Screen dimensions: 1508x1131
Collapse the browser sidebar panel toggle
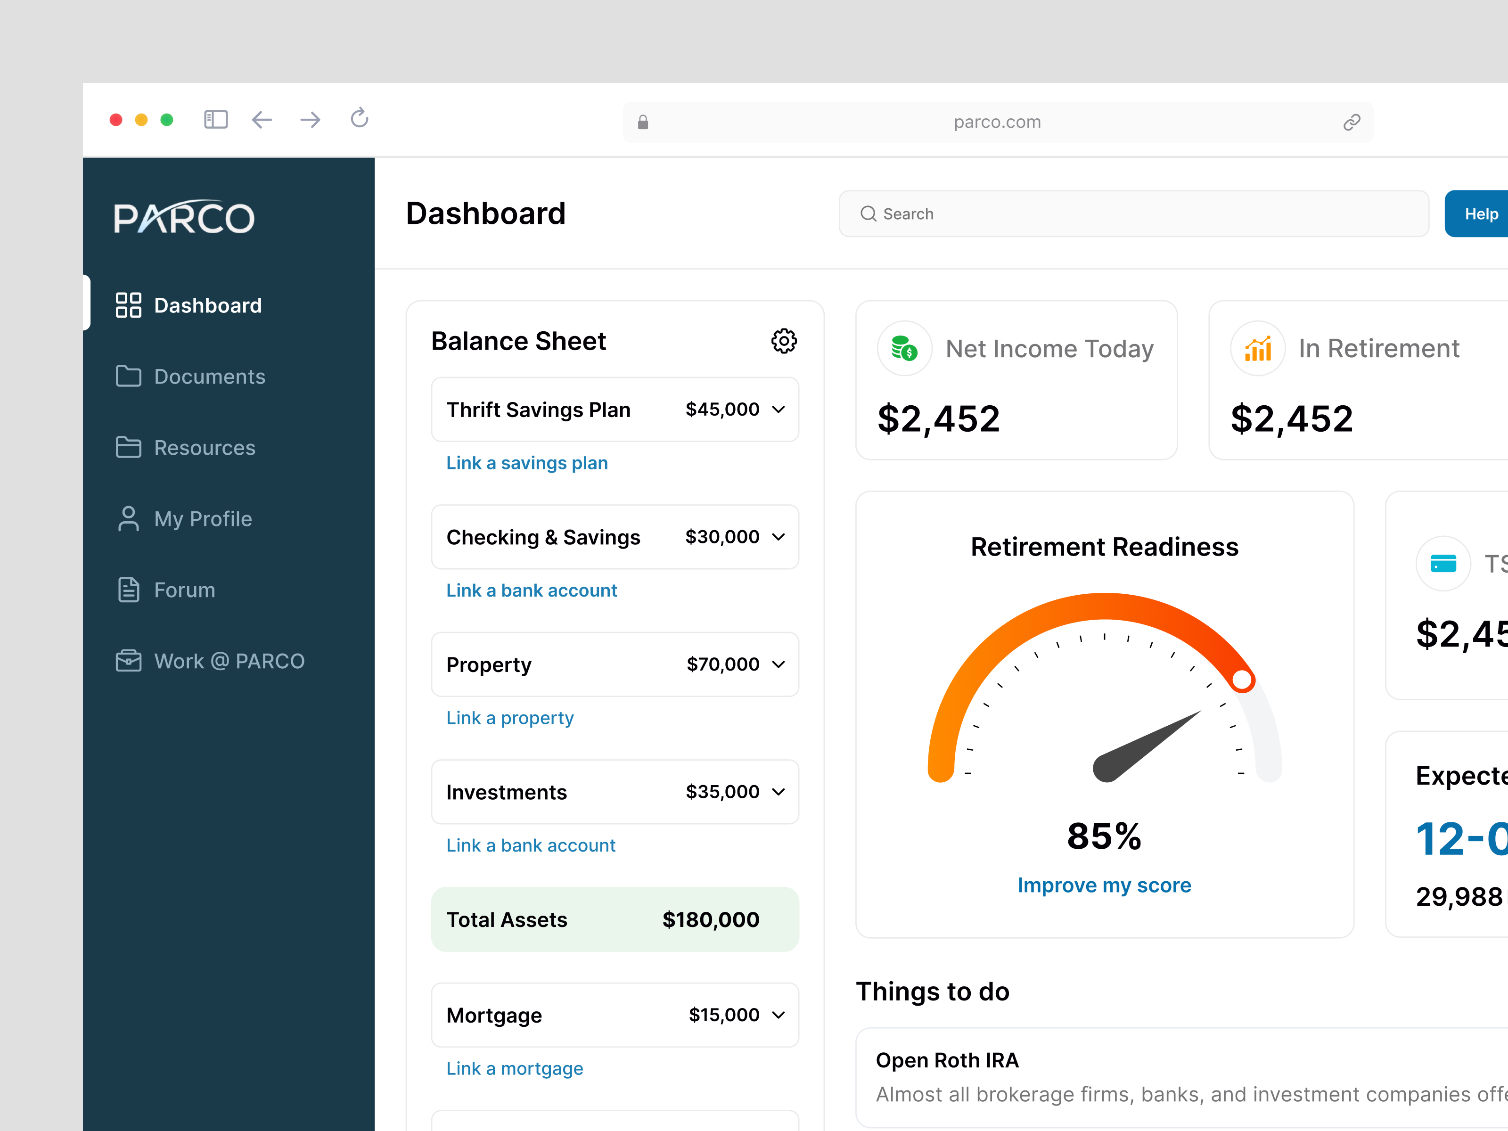click(x=215, y=119)
